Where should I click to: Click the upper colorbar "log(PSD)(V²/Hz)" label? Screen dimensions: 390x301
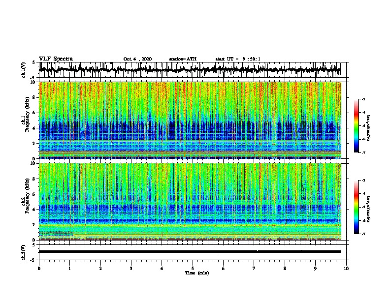click(369, 128)
